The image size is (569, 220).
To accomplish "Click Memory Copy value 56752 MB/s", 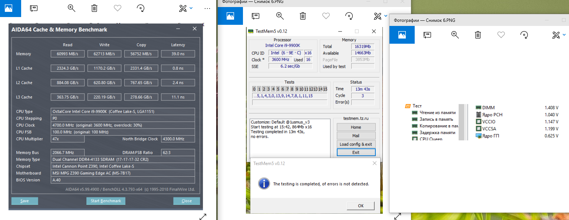I will pyautogui.click(x=141, y=54).
